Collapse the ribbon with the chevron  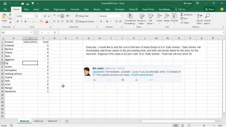click(x=223, y=27)
